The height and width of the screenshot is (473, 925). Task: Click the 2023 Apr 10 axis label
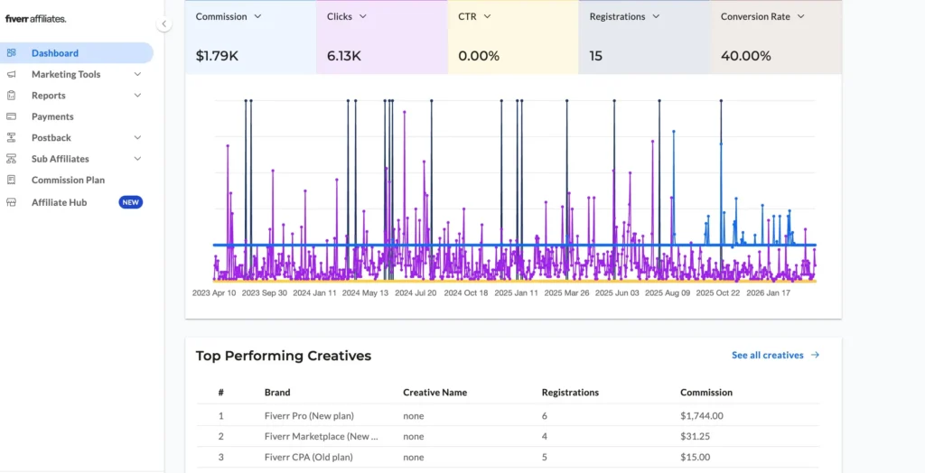214,292
